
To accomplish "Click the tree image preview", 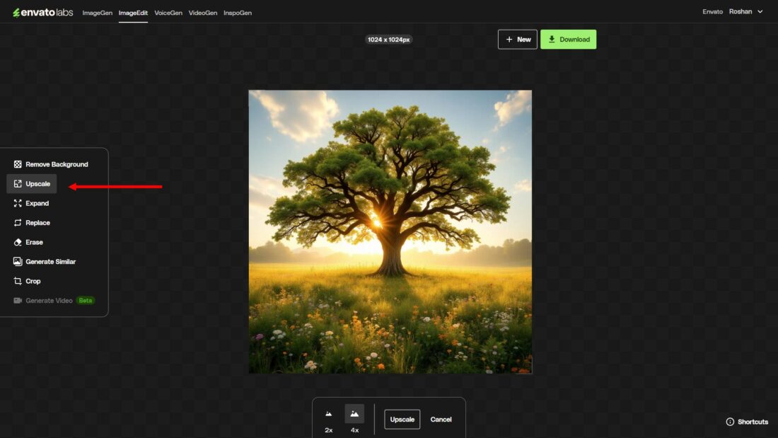I will (x=390, y=231).
